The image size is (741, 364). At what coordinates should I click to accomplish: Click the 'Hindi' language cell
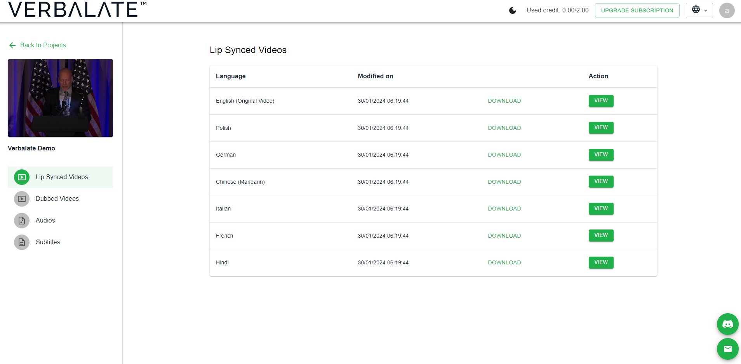(222, 262)
